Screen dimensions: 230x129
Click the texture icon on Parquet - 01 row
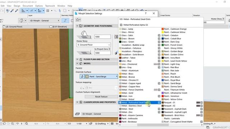[202, 102]
